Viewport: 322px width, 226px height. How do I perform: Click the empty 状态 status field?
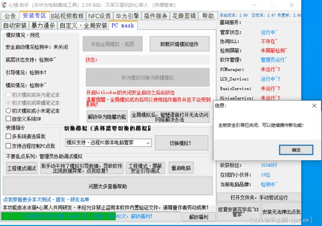pyautogui.click(x=148, y=60)
